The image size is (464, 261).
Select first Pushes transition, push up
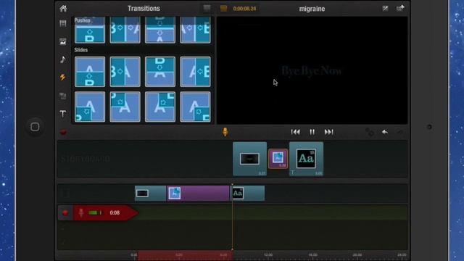pos(90,30)
